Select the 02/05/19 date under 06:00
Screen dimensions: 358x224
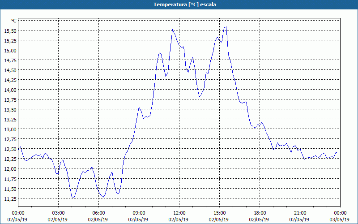(x=98, y=220)
